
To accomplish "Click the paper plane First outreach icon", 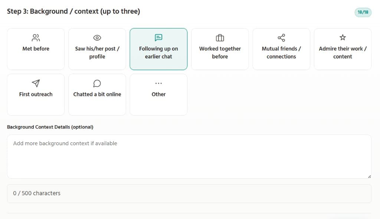I will [x=36, y=83].
